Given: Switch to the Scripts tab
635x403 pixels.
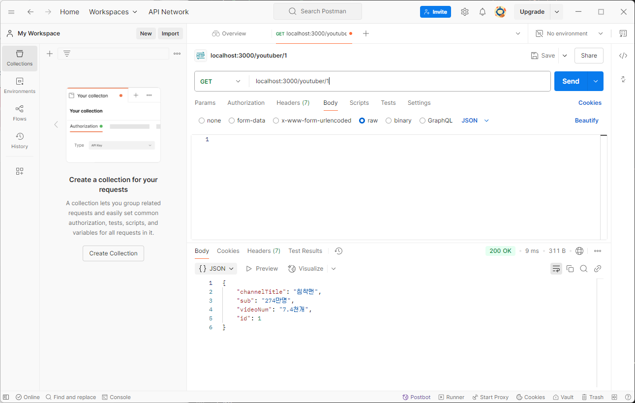Looking at the screenshot, I should coord(359,103).
